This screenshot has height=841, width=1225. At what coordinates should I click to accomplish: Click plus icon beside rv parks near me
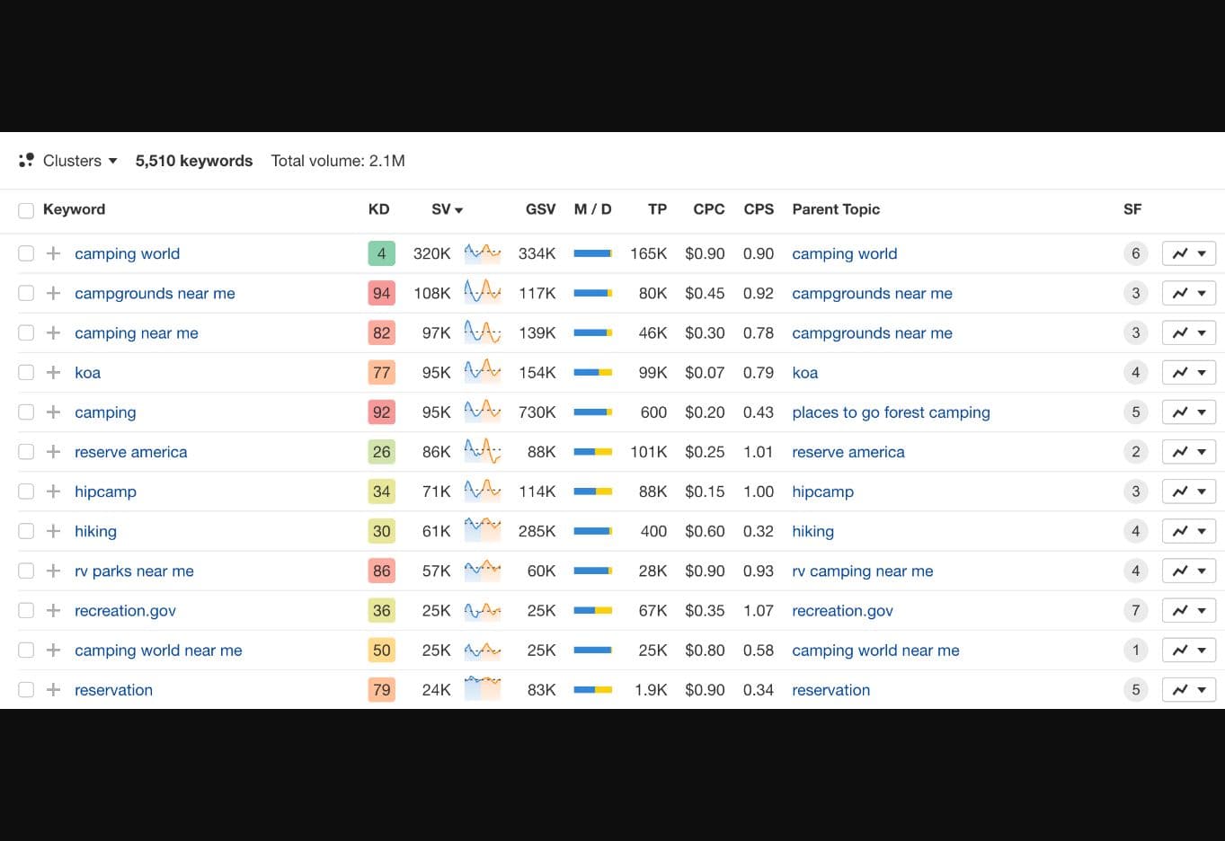pos(53,571)
